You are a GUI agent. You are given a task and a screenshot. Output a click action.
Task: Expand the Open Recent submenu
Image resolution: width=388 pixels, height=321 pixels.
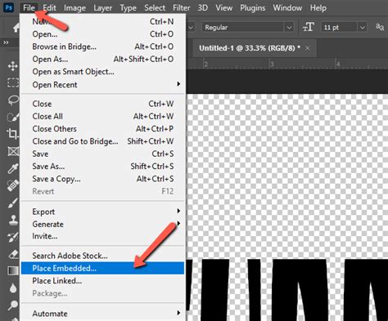pos(103,85)
